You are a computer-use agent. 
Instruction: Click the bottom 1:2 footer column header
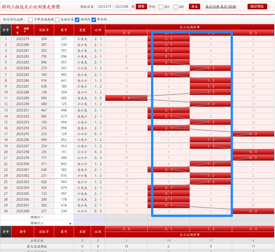coord(211,229)
